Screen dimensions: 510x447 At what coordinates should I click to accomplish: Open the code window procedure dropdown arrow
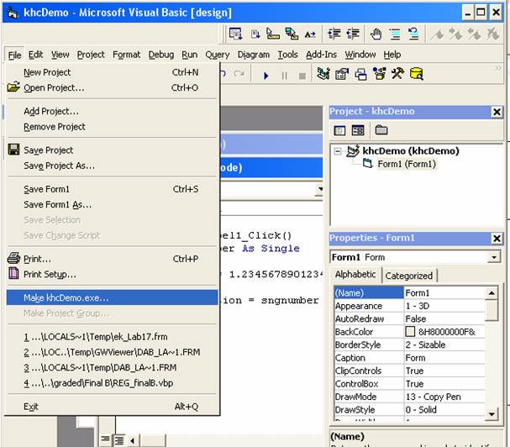pos(320,189)
